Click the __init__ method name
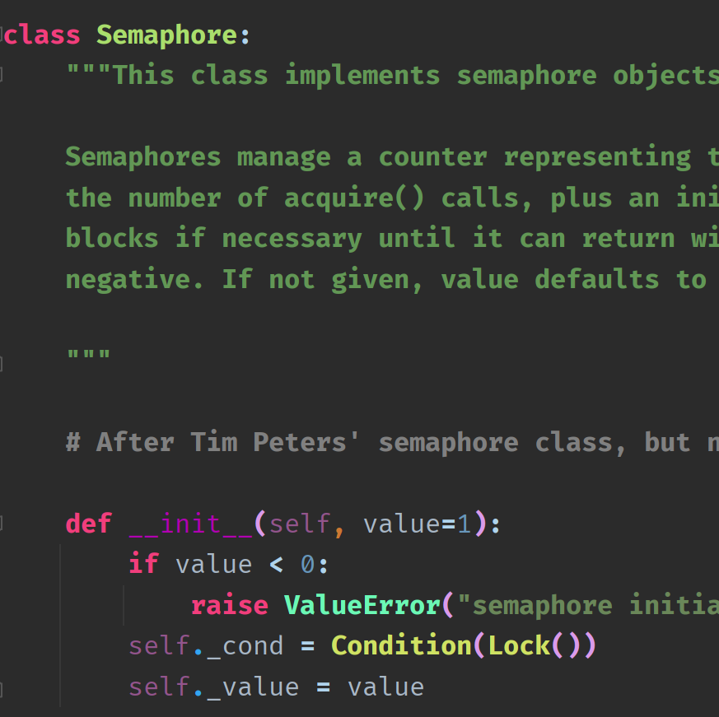Viewport: 719px width, 717px height. point(190,524)
